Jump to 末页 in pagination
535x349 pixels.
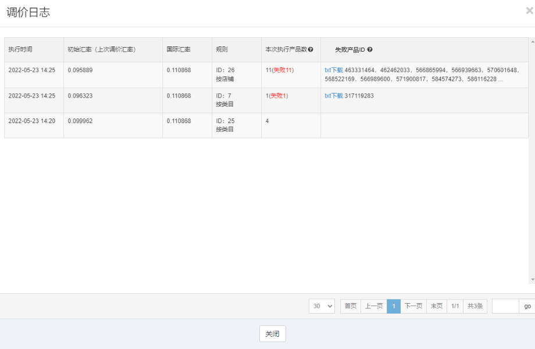tap(436, 306)
